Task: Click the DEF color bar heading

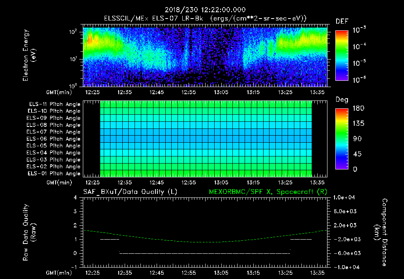Action: [x=342, y=21]
